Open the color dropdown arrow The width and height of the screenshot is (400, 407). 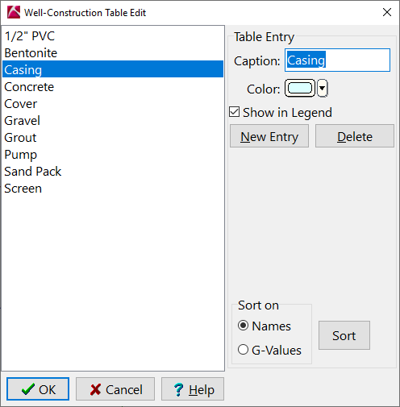coord(322,88)
